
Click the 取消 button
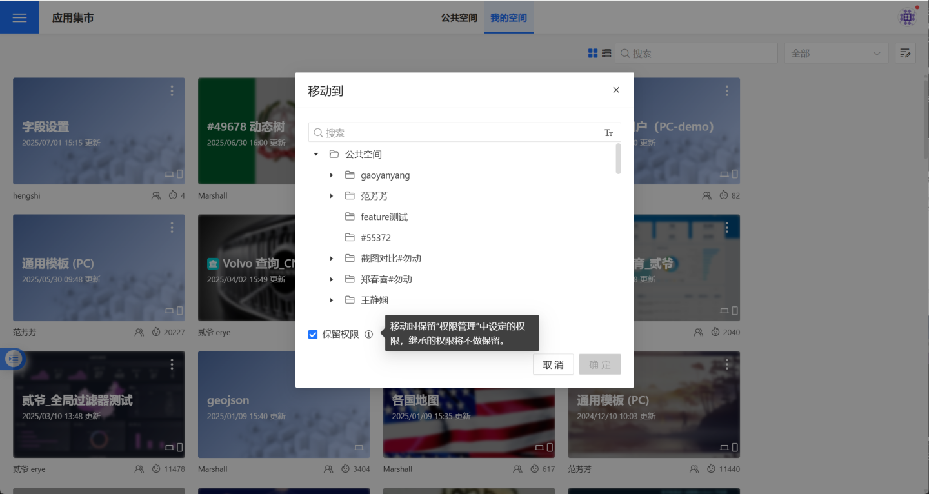(553, 364)
